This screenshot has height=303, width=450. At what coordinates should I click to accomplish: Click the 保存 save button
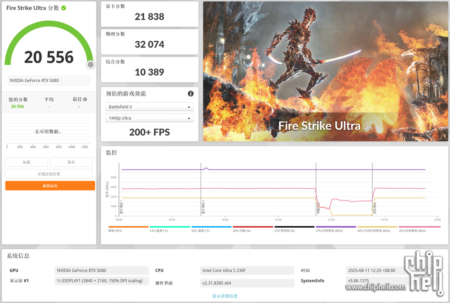[x=71, y=162]
